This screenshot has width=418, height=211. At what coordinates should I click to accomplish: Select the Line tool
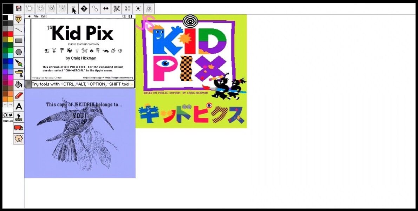tap(19, 30)
